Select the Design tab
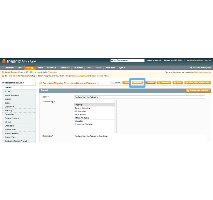Screen dimensions: 213x200 19,103
